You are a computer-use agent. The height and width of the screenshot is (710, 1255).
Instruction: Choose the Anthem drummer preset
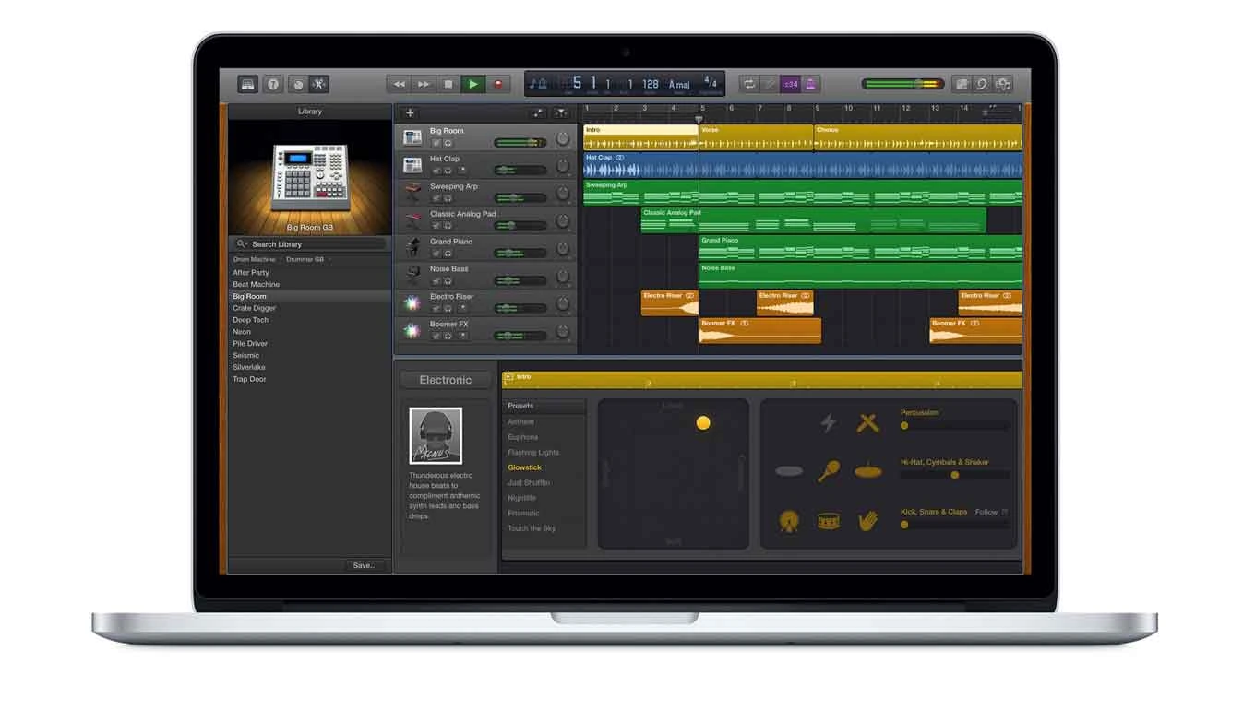point(520,421)
